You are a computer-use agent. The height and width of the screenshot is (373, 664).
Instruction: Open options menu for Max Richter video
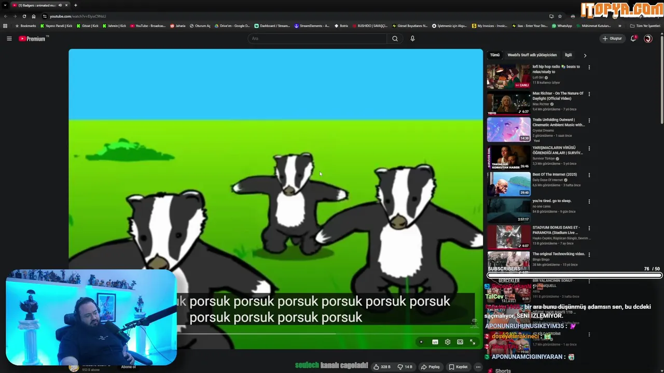point(589,94)
